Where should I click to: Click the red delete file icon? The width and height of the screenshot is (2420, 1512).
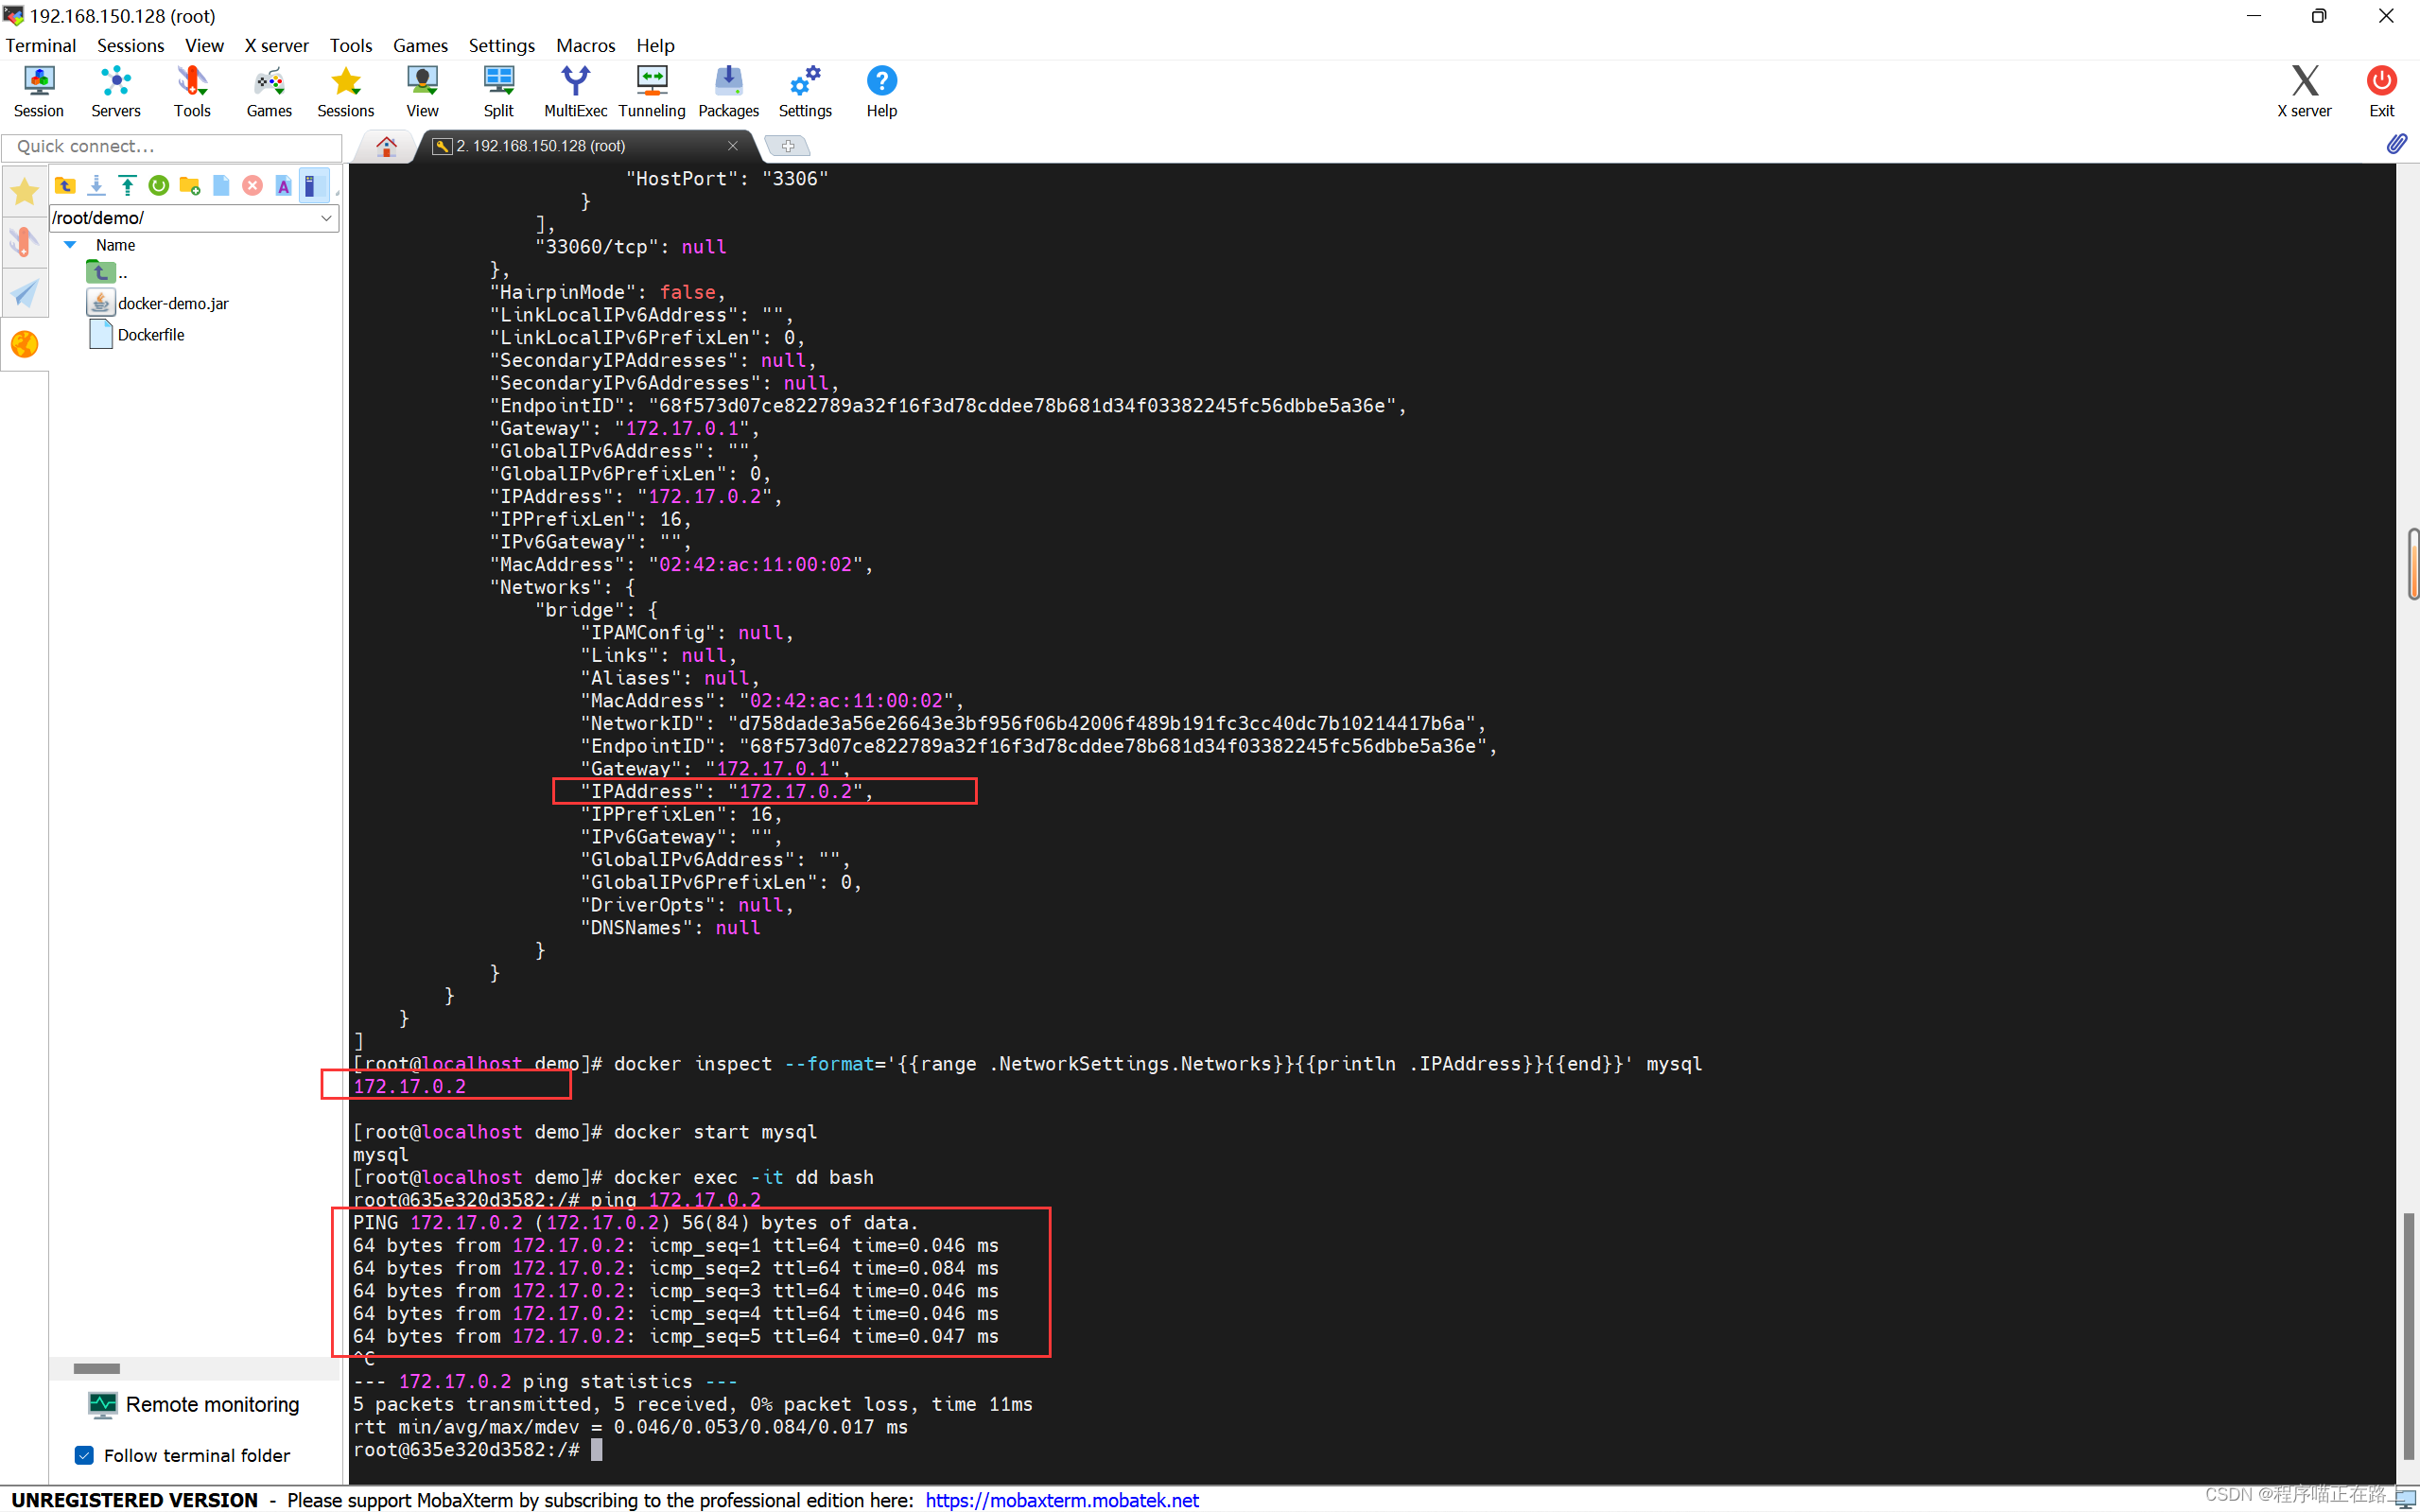click(252, 185)
